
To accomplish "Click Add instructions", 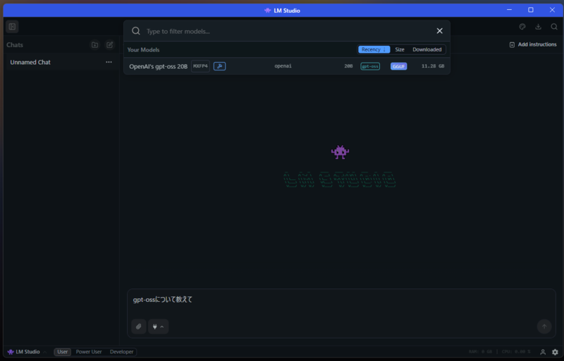I will pyautogui.click(x=533, y=44).
